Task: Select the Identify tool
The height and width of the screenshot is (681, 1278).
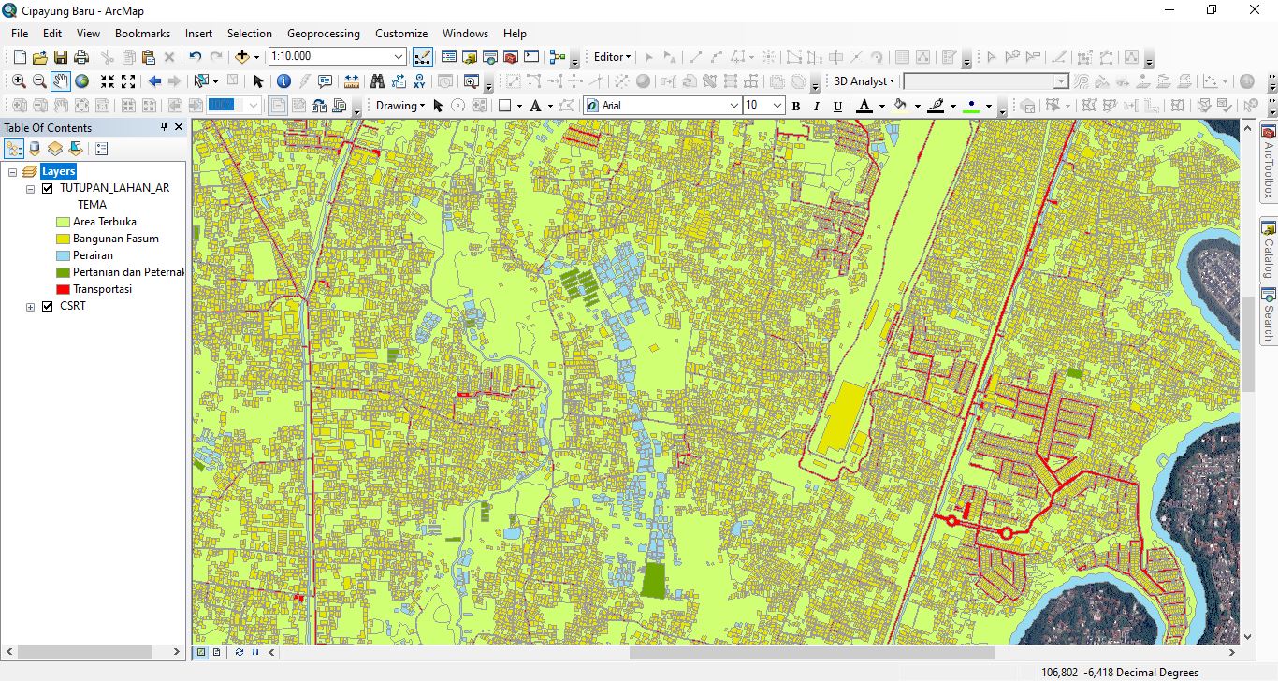Action: point(283,80)
